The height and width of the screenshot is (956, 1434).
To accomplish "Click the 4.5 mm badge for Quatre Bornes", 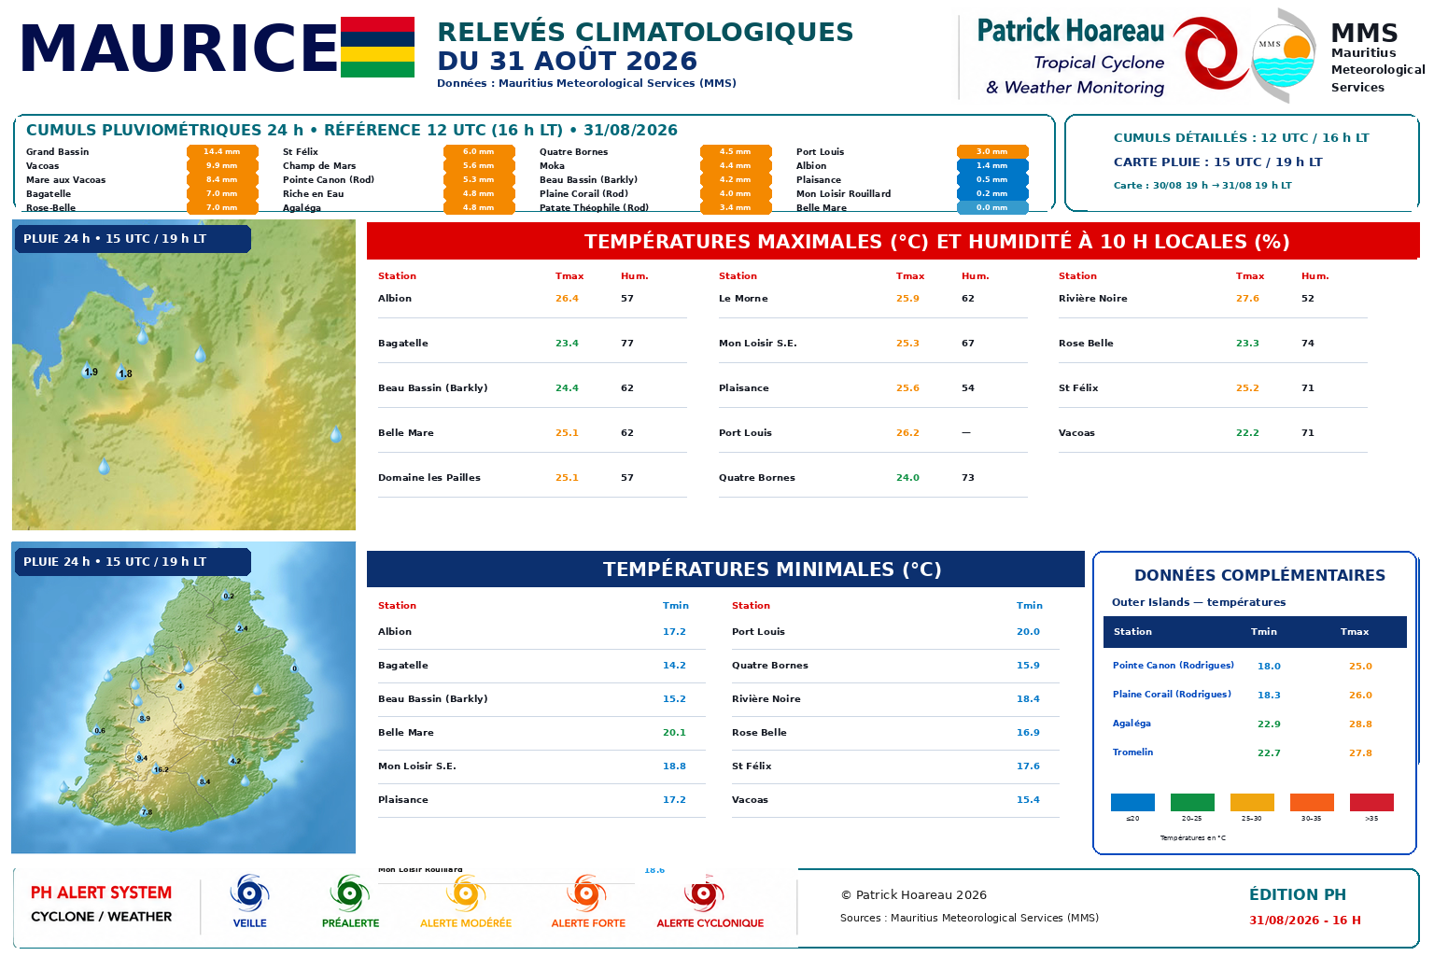I will tap(736, 151).
